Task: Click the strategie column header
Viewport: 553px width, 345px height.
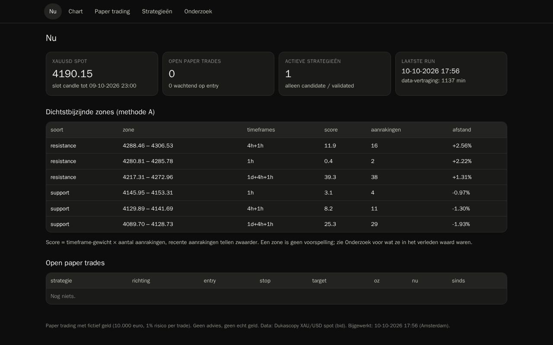Action: click(x=61, y=281)
